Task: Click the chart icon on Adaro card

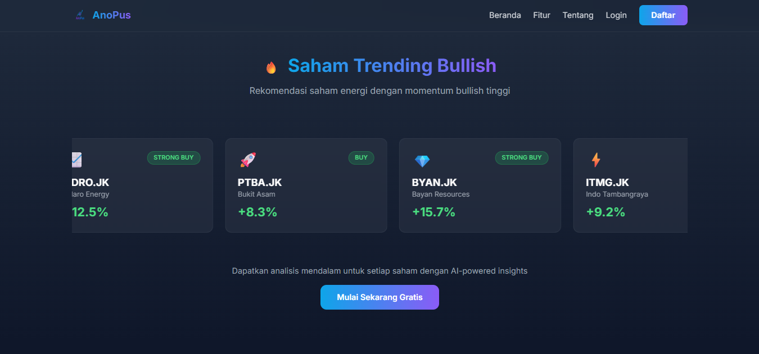Action: 77,160
